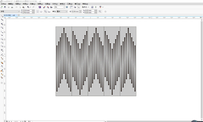This screenshot has width=203, height=122.
Task: Click the Export icon
Action: tap(48, 7)
